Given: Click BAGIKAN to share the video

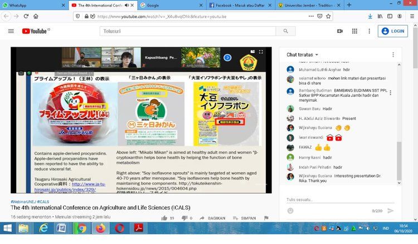Looking at the screenshot, I should (x=212, y=218).
